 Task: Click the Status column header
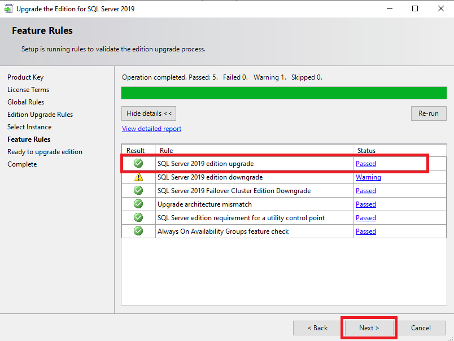point(366,151)
